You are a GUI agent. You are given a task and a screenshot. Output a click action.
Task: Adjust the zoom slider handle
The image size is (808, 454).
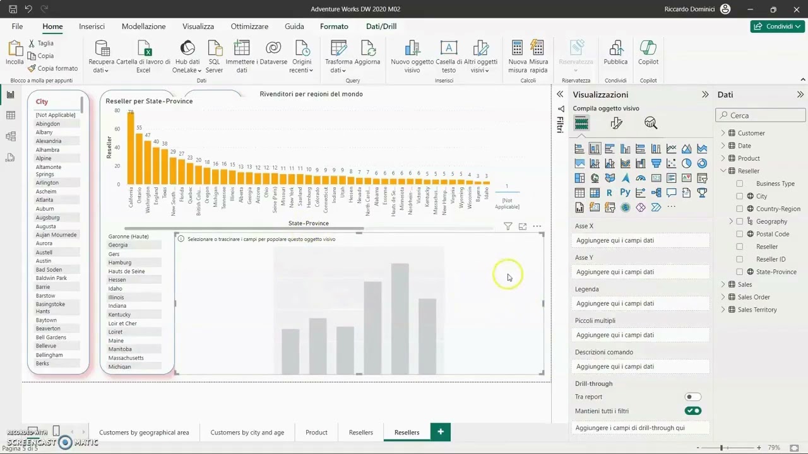[x=722, y=448]
